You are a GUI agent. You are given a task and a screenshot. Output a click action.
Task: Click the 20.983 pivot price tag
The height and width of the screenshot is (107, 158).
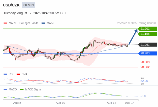pyautogui.click(x=148, y=53)
